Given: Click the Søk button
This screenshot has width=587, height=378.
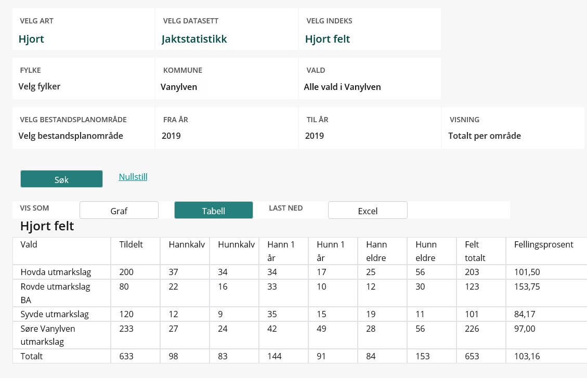Looking at the screenshot, I should tap(61, 179).
